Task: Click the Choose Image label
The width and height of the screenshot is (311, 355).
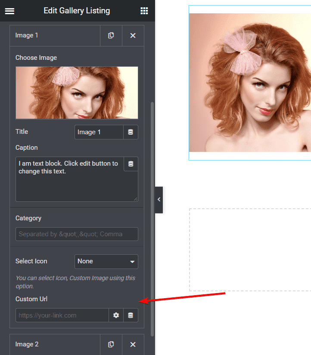Action: point(36,58)
